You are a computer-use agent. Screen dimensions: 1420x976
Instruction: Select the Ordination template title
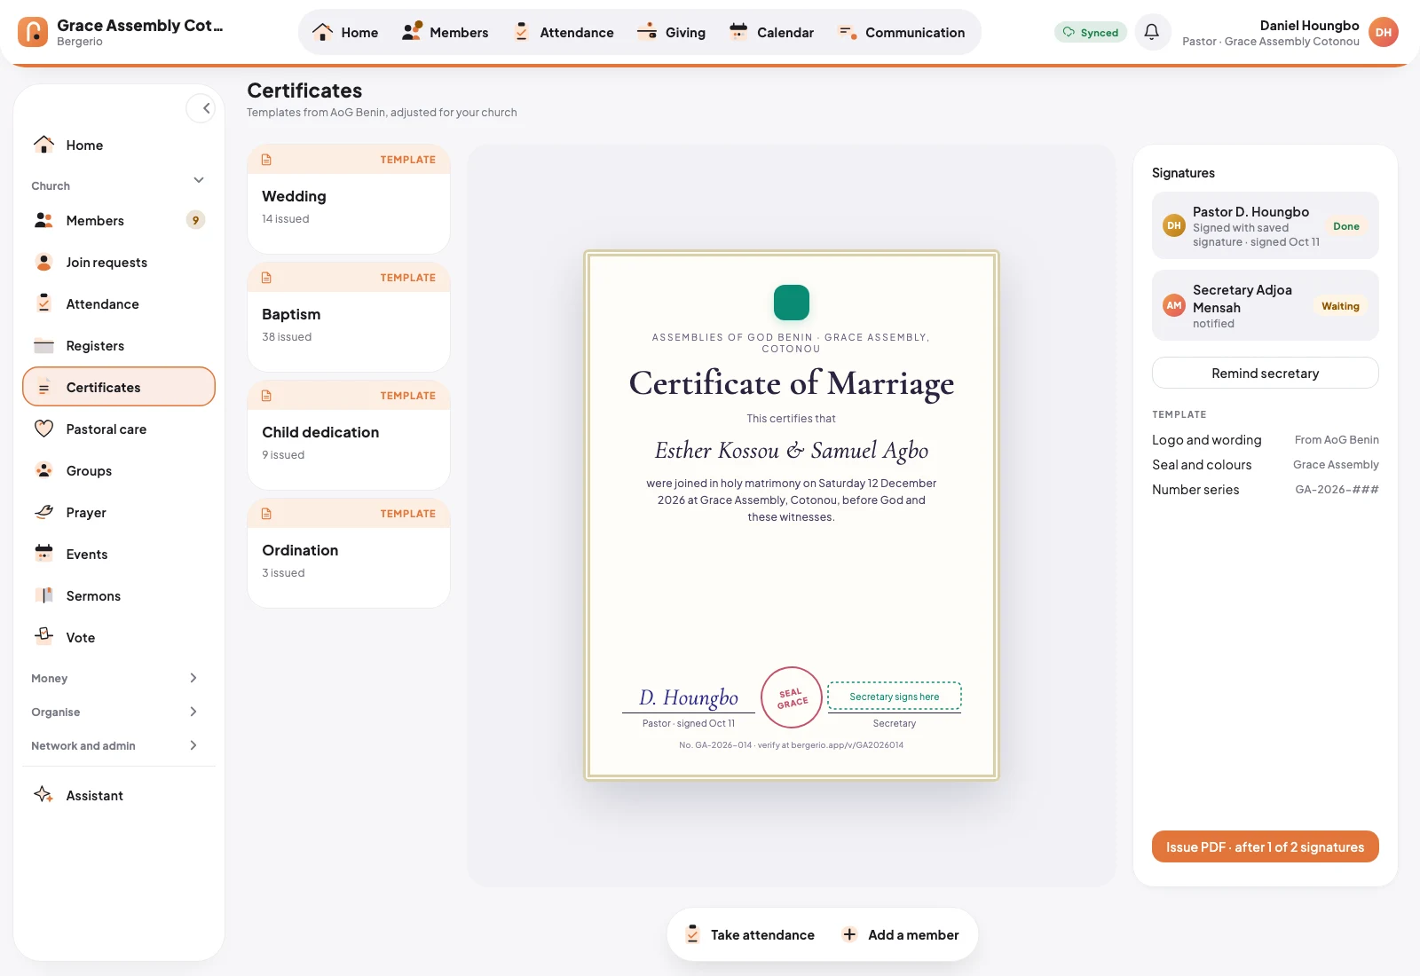[300, 550]
